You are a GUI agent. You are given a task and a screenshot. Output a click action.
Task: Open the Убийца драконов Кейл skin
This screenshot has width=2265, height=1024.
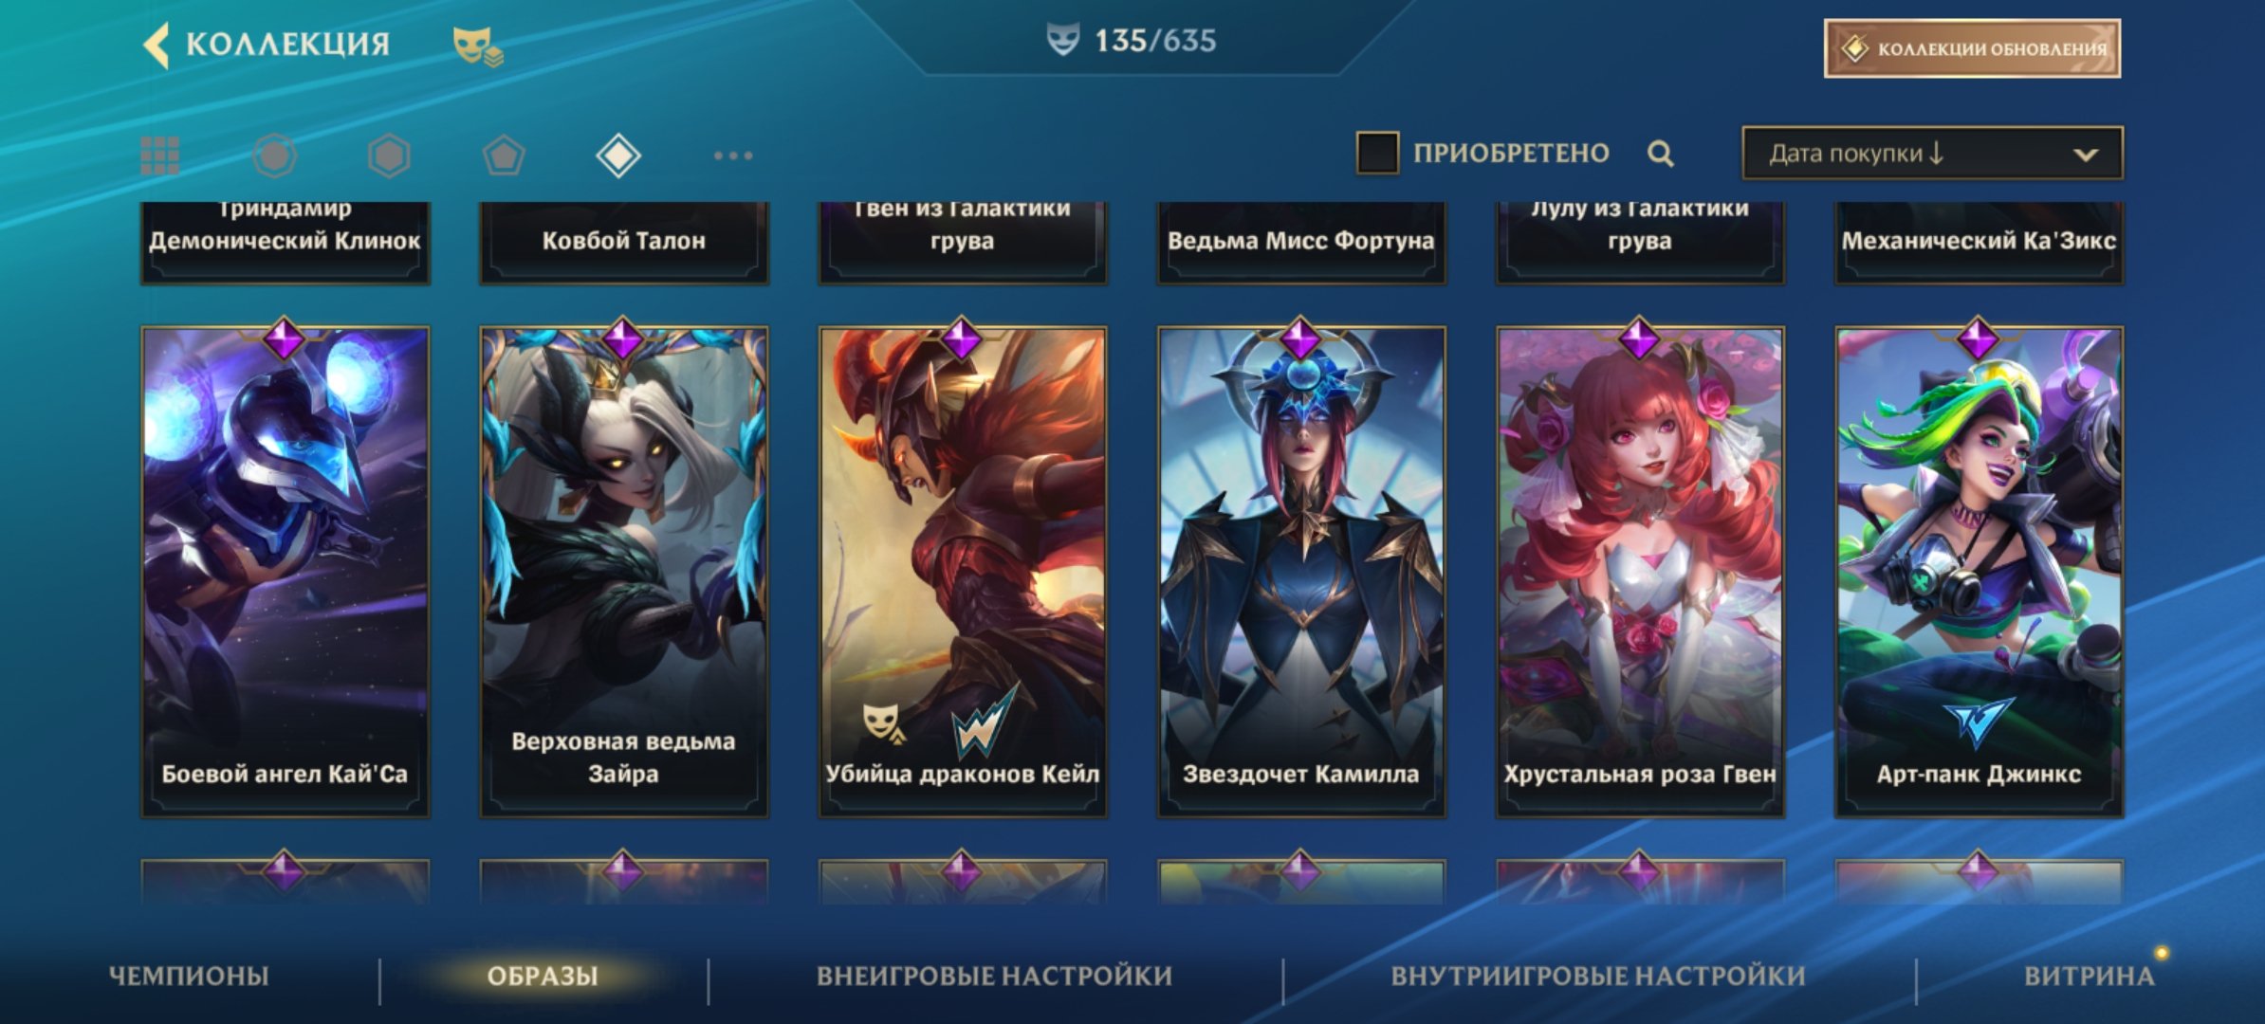tap(962, 571)
